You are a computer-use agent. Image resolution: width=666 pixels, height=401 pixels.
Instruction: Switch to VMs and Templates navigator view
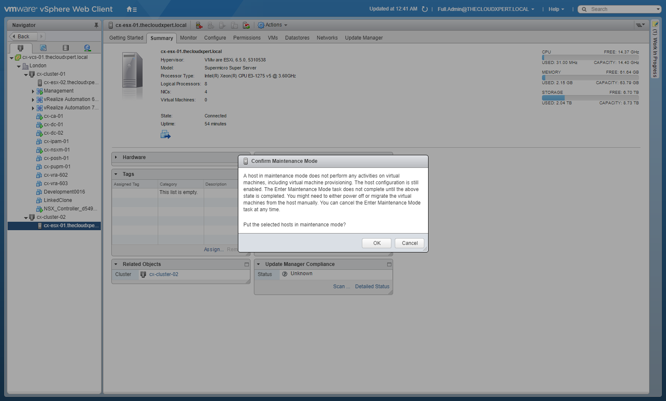[43, 48]
